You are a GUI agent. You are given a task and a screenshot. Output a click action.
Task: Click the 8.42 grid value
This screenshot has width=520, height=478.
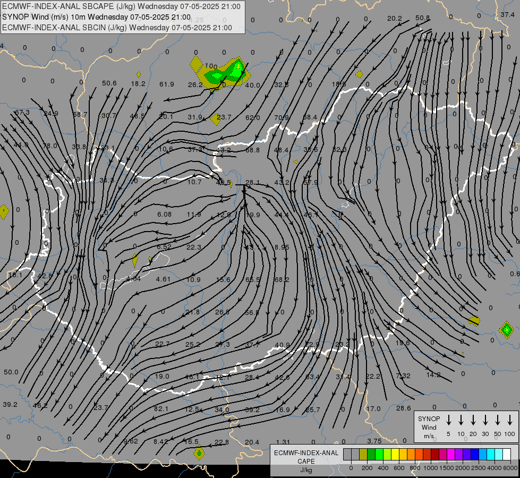coord(160,441)
